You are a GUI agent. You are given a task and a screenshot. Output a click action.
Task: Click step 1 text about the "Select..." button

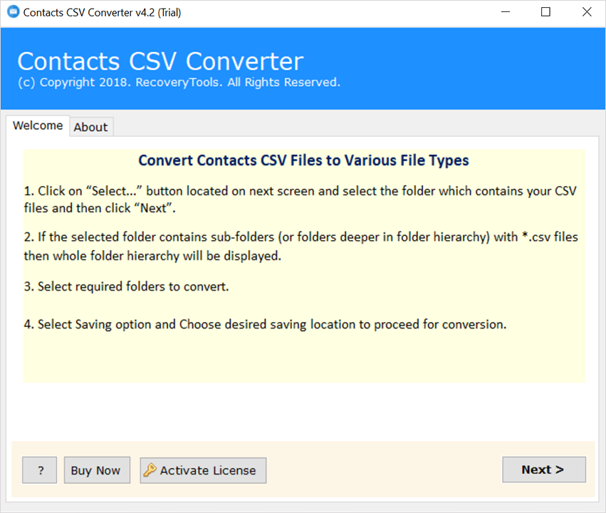(301, 199)
